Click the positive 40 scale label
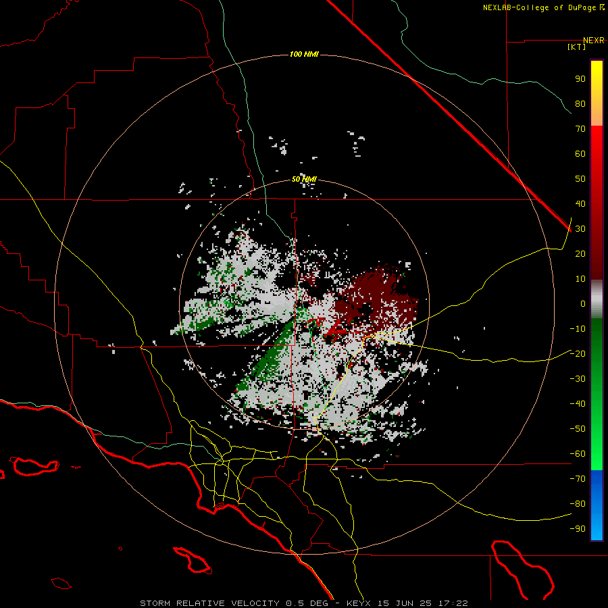Image resolution: width=608 pixels, height=608 pixels. 580,203
